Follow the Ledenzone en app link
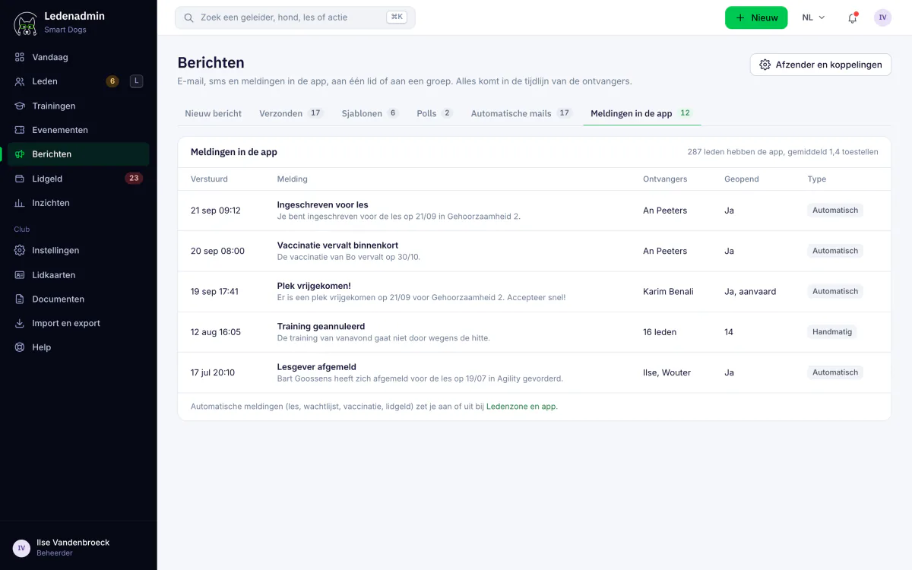This screenshot has width=912, height=570. (x=521, y=407)
